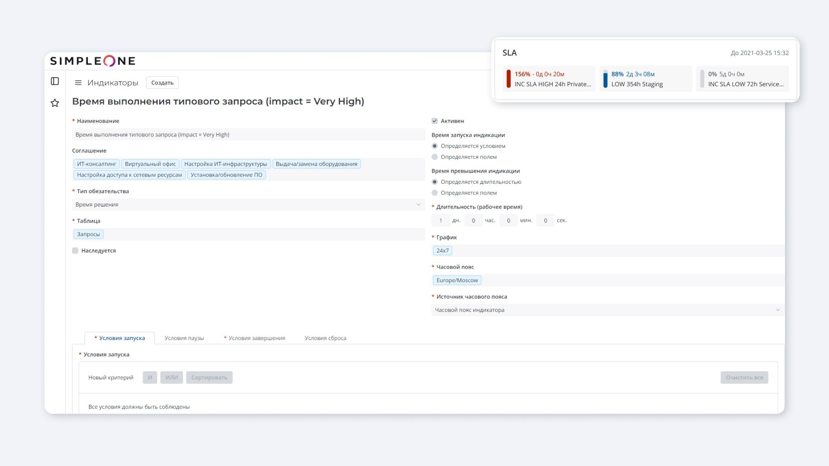Click the 'Наследуется' checkbox
Image resolution: width=829 pixels, height=466 pixels.
[x=75, y=250]
